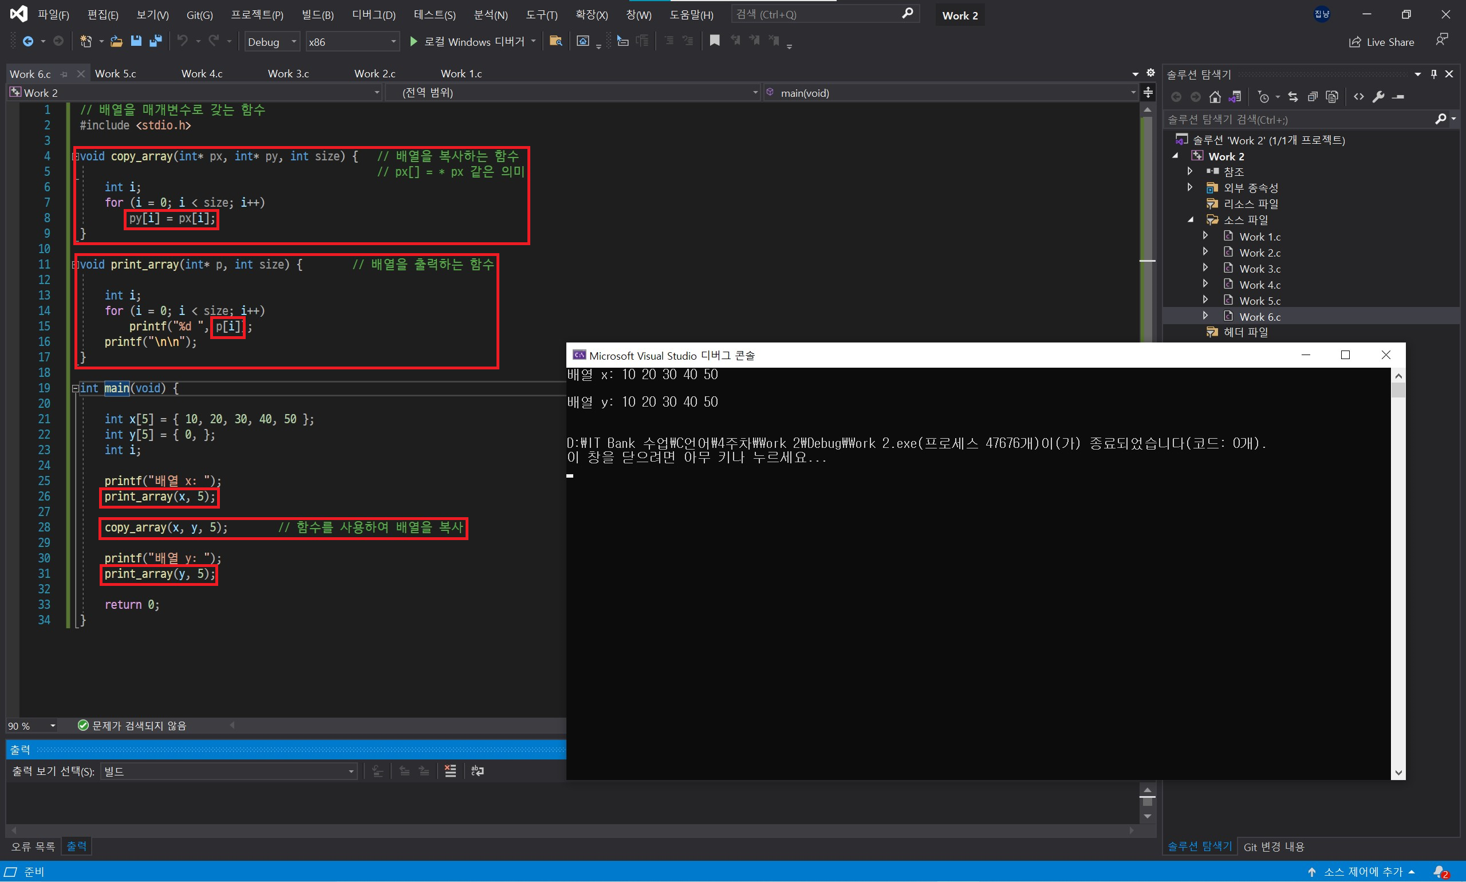
Task: Toggle the pin on Solution Explorer panel
Action: pos(1433,74)
